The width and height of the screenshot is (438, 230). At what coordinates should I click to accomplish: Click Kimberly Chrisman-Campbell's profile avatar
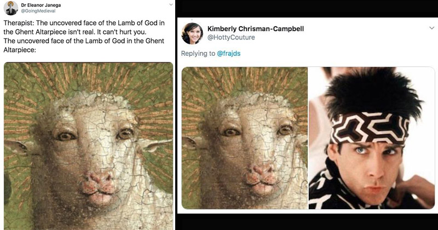pyautogui.click(x=193, y=33)
